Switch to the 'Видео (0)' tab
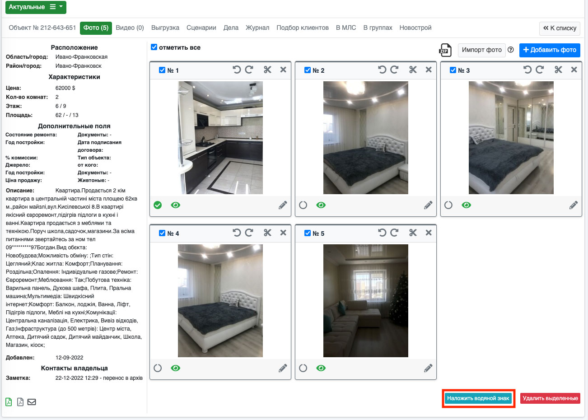Image resolution: width=588 pixels, height=420 pixels. click(x=130, y=28)
